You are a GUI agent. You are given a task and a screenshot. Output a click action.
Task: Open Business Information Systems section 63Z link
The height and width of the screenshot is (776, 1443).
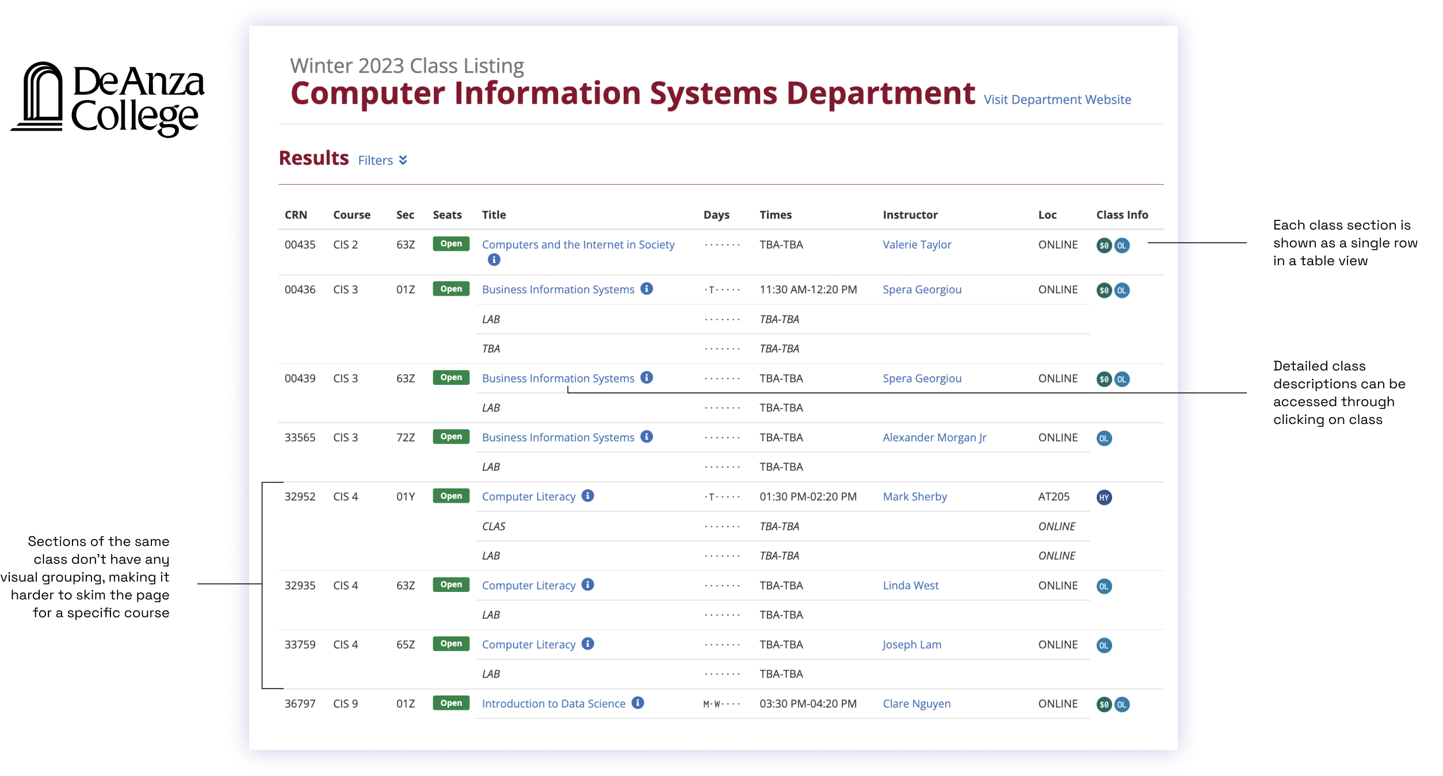(558, 378)
